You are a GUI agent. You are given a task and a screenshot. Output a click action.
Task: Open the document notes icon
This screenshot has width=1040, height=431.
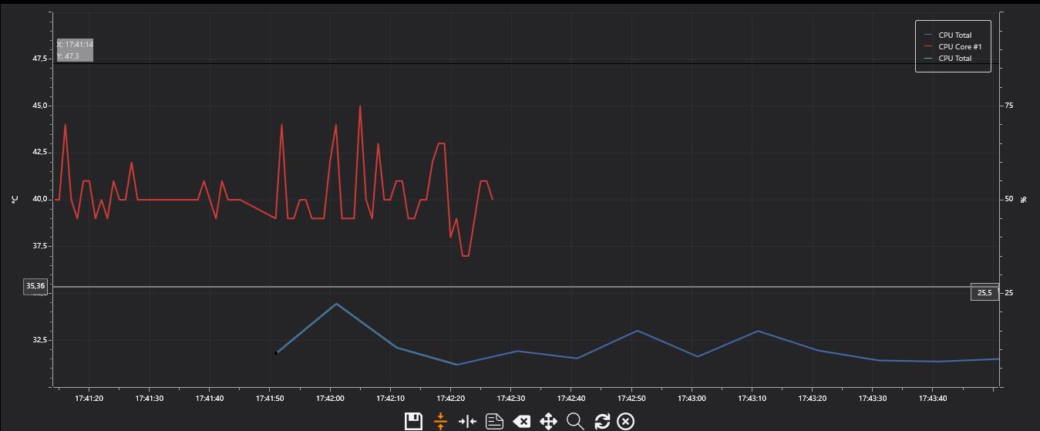[494, 421]
